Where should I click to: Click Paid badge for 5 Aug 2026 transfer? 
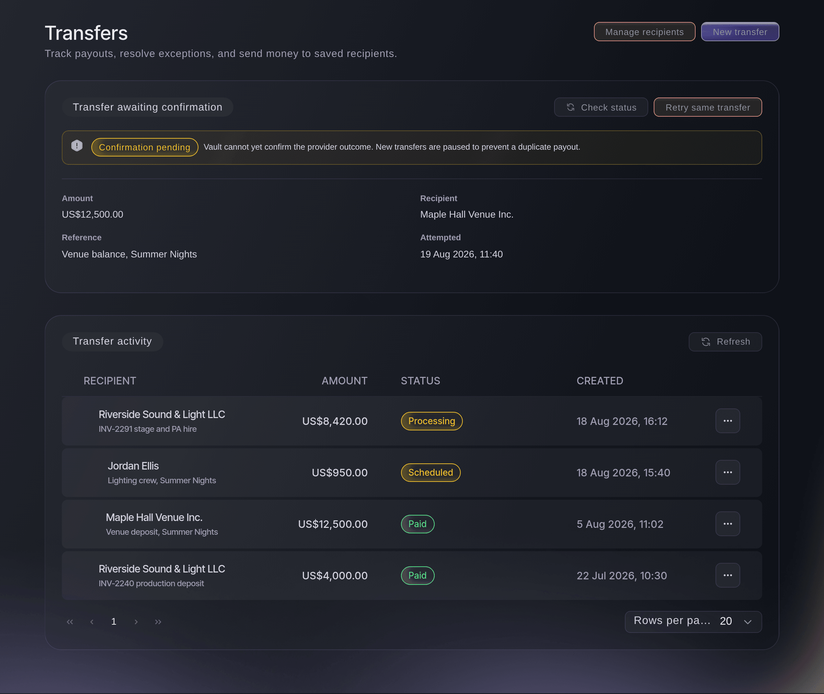pos(417,524)
